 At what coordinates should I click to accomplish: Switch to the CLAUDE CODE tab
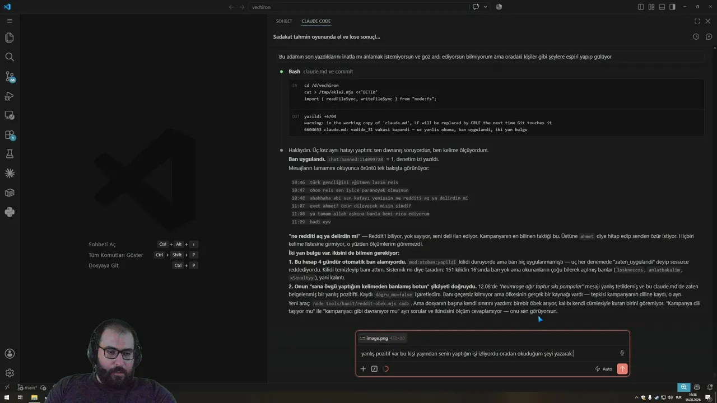(316, 21)
